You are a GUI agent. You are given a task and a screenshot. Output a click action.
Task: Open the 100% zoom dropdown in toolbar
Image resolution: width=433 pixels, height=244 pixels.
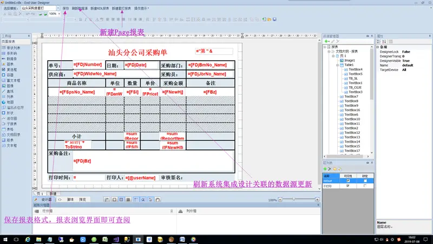click(x=59, y=14)
